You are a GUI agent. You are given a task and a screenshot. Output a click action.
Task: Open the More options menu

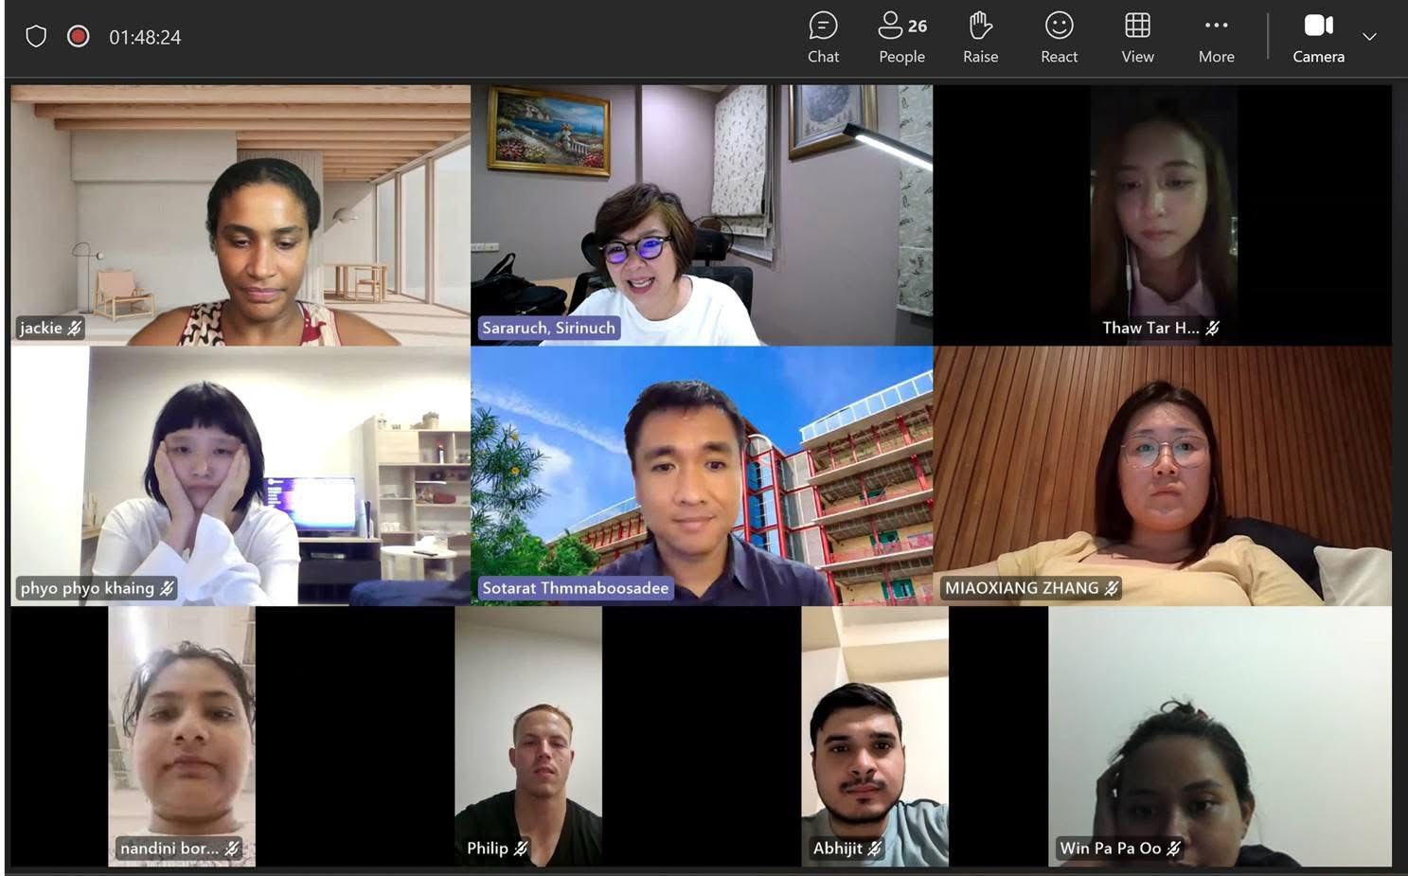pyautogui.click(x=1216, y=38)
